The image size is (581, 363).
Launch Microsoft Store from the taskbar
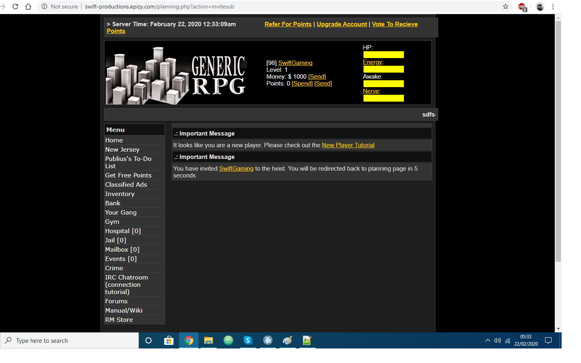[x=169, y=340]
